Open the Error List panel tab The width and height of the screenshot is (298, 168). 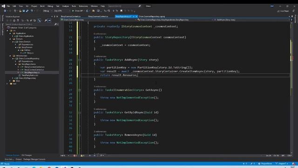click(9, 159)
